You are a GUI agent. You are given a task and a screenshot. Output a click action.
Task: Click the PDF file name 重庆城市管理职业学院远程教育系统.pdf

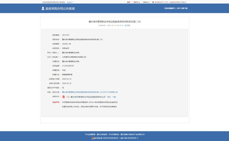86,97
